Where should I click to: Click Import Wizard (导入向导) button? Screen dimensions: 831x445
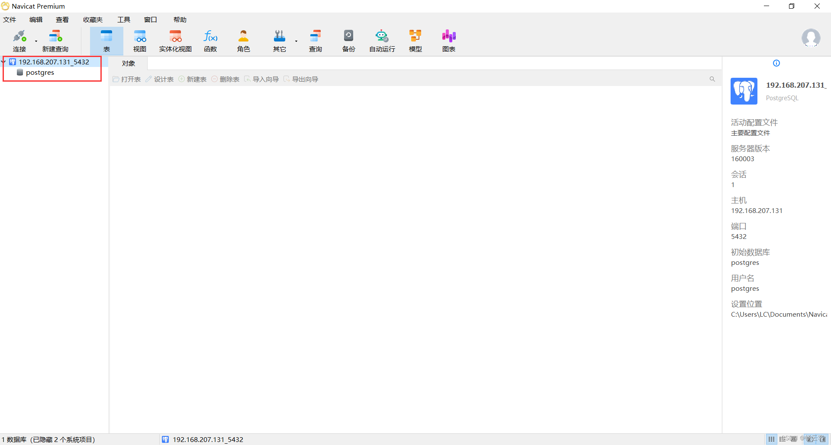261,79
